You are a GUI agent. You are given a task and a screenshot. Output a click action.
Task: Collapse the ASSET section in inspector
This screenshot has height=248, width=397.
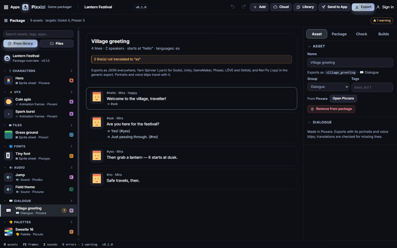[x=309, y=46]
